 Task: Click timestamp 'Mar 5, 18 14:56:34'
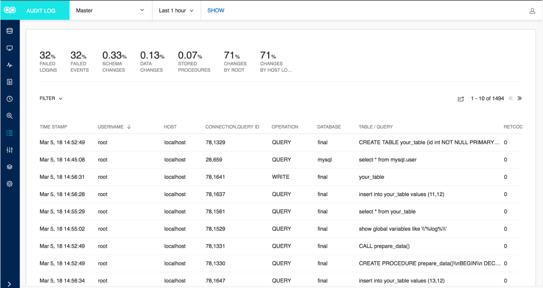click(62, 281)
